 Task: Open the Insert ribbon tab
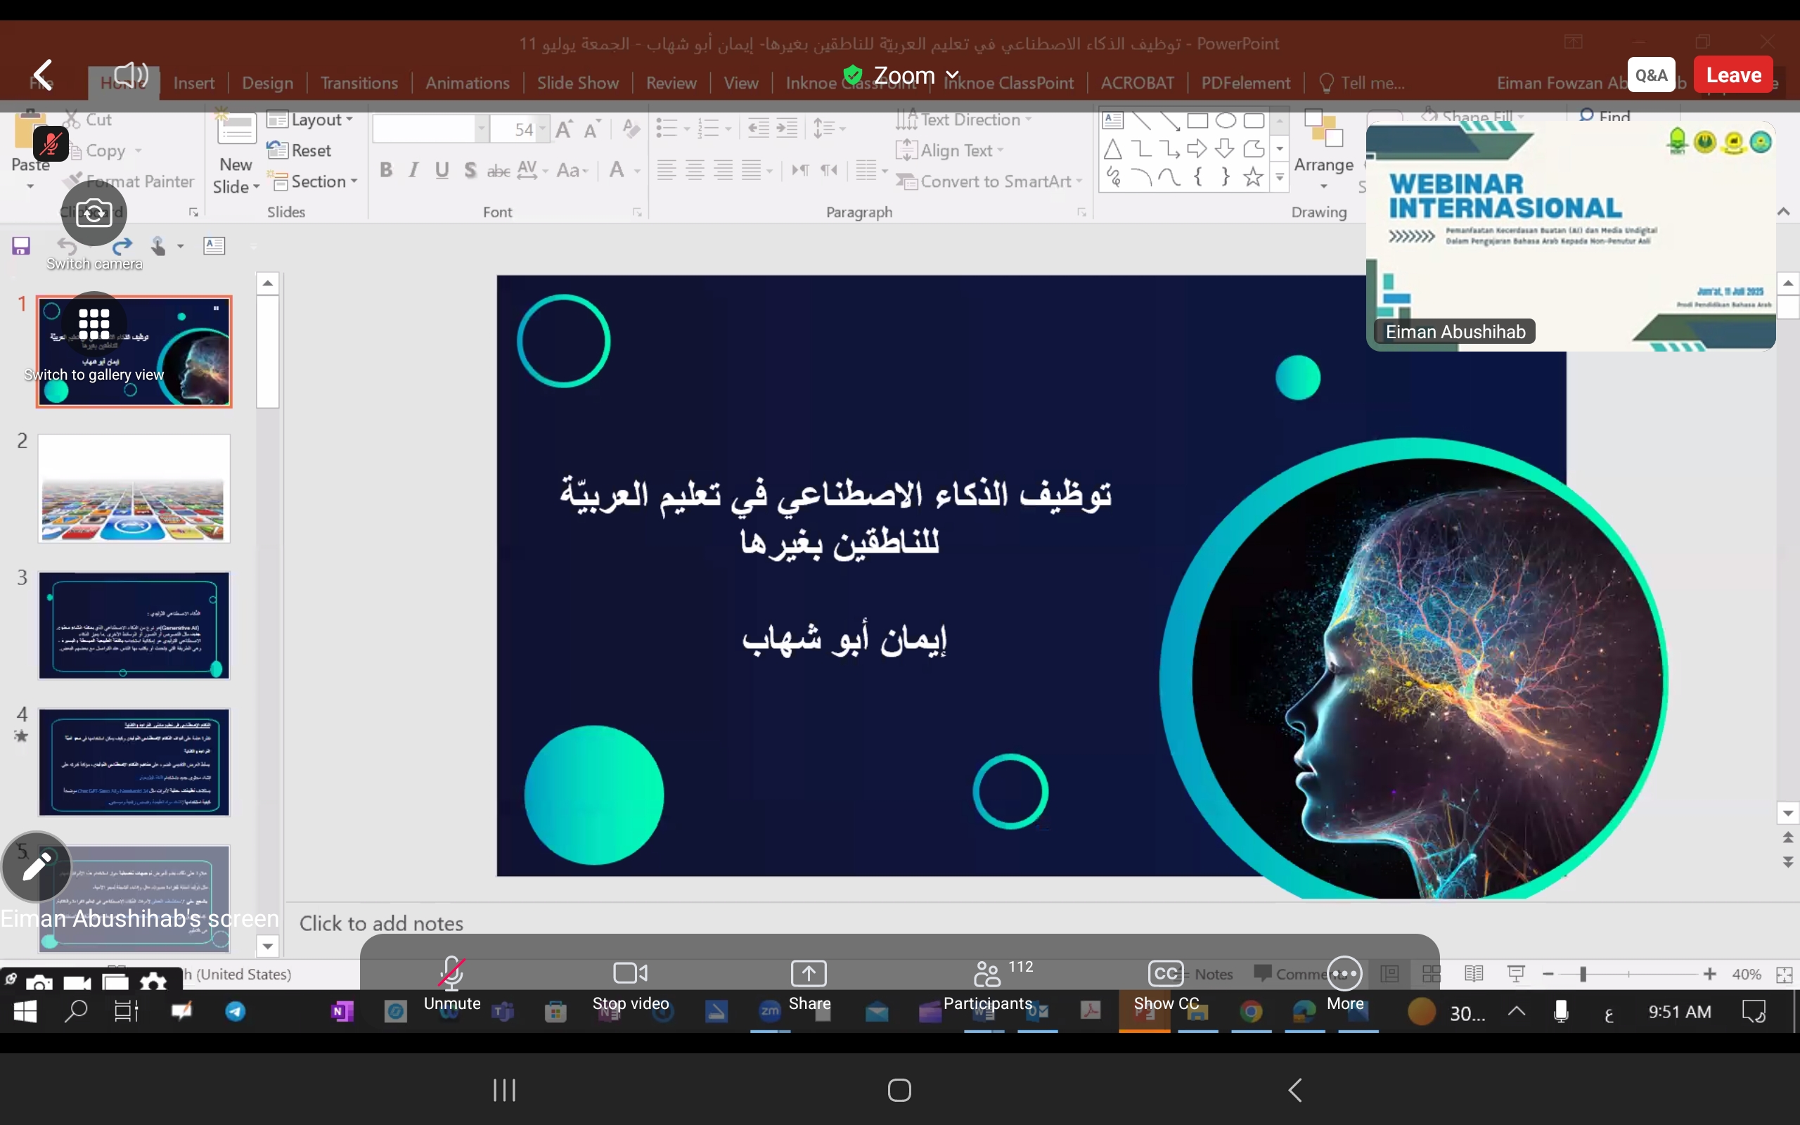[193, 84]
